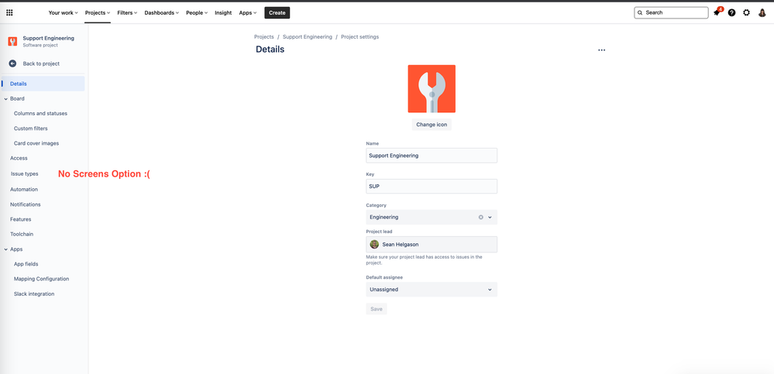Open the Insight menu item

click(x=223, y=13)
